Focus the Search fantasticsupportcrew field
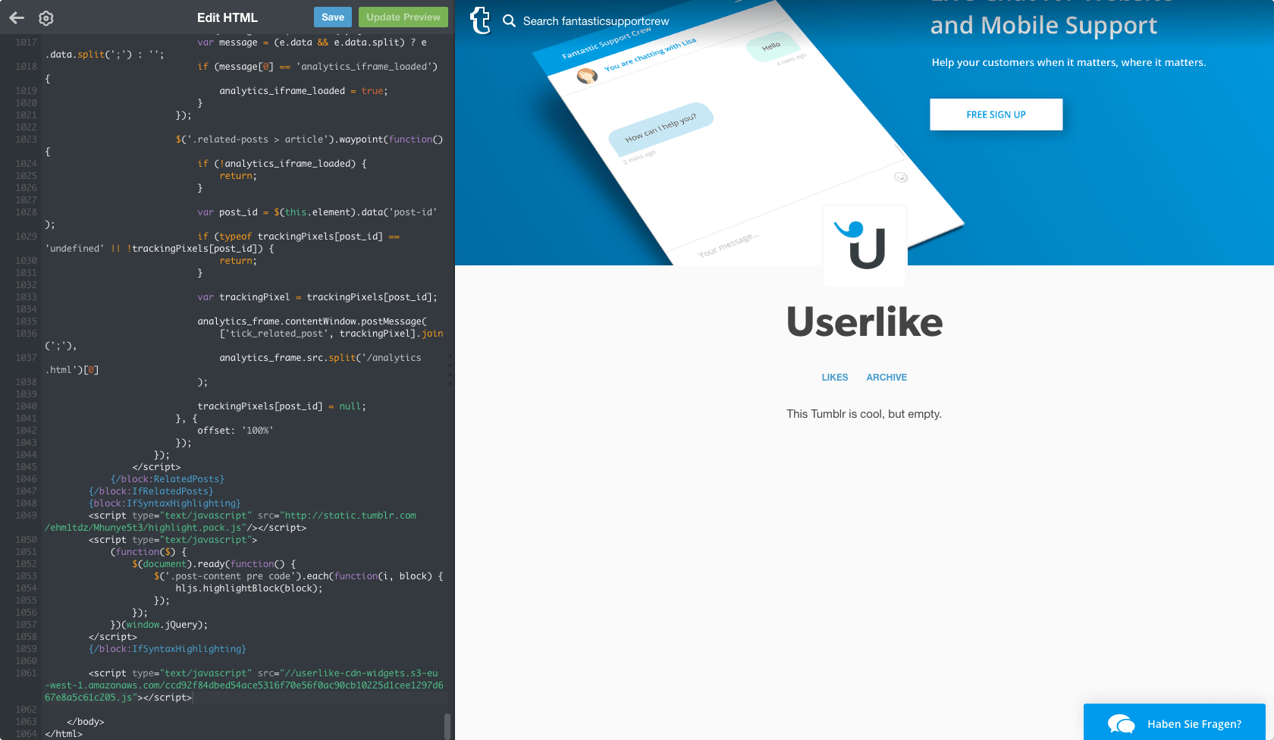Viewport: 1274px width, 740px height. tap(596, 21)
